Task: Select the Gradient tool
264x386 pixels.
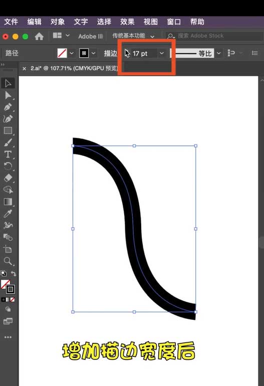Action: pyautogui.click(x=8, y=202)
